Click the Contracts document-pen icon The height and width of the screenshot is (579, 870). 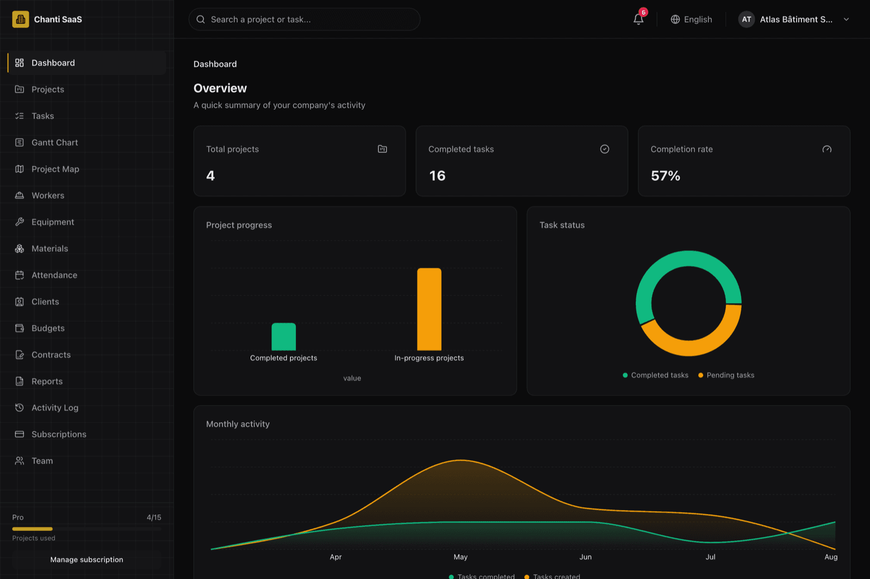[x=20, y=355]
